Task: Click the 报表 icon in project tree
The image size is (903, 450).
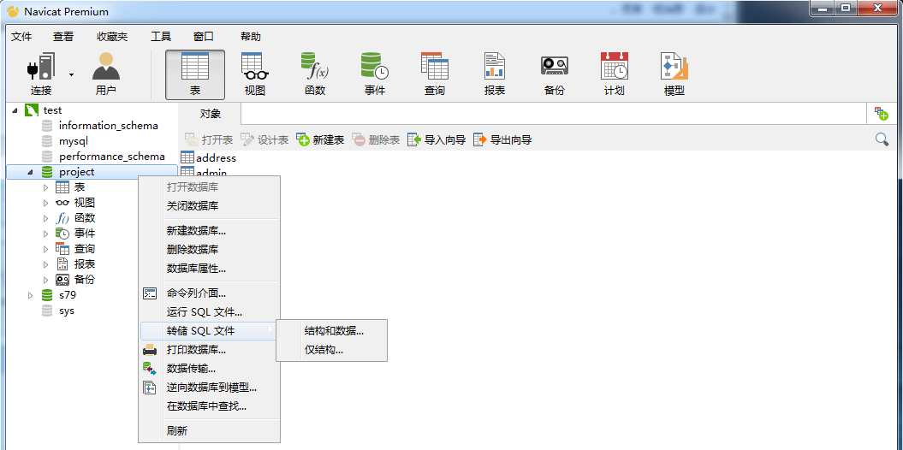Action: click(62, 264)
